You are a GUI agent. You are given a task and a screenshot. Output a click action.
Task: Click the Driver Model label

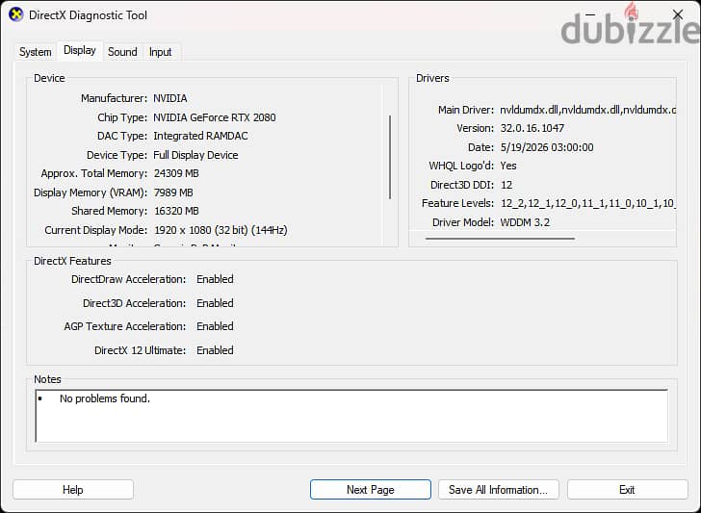(x=463, y=222)
